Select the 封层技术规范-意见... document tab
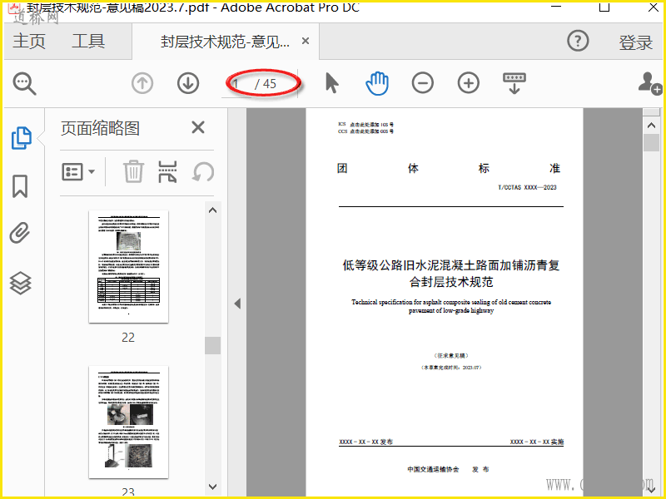Image resolution: width=666 pixels, height=499 pixels. 225,42
